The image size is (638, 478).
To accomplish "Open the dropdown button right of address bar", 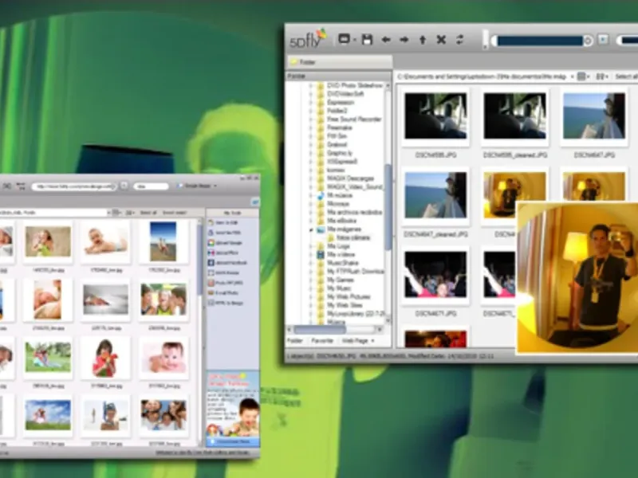I will 603,40.
